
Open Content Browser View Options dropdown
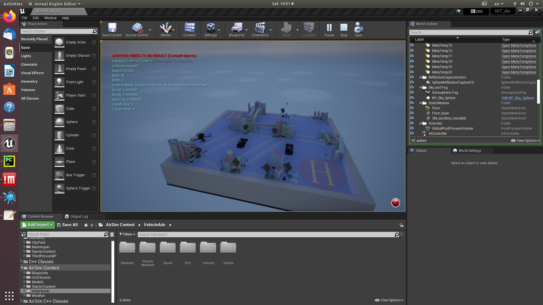point(389,300)
